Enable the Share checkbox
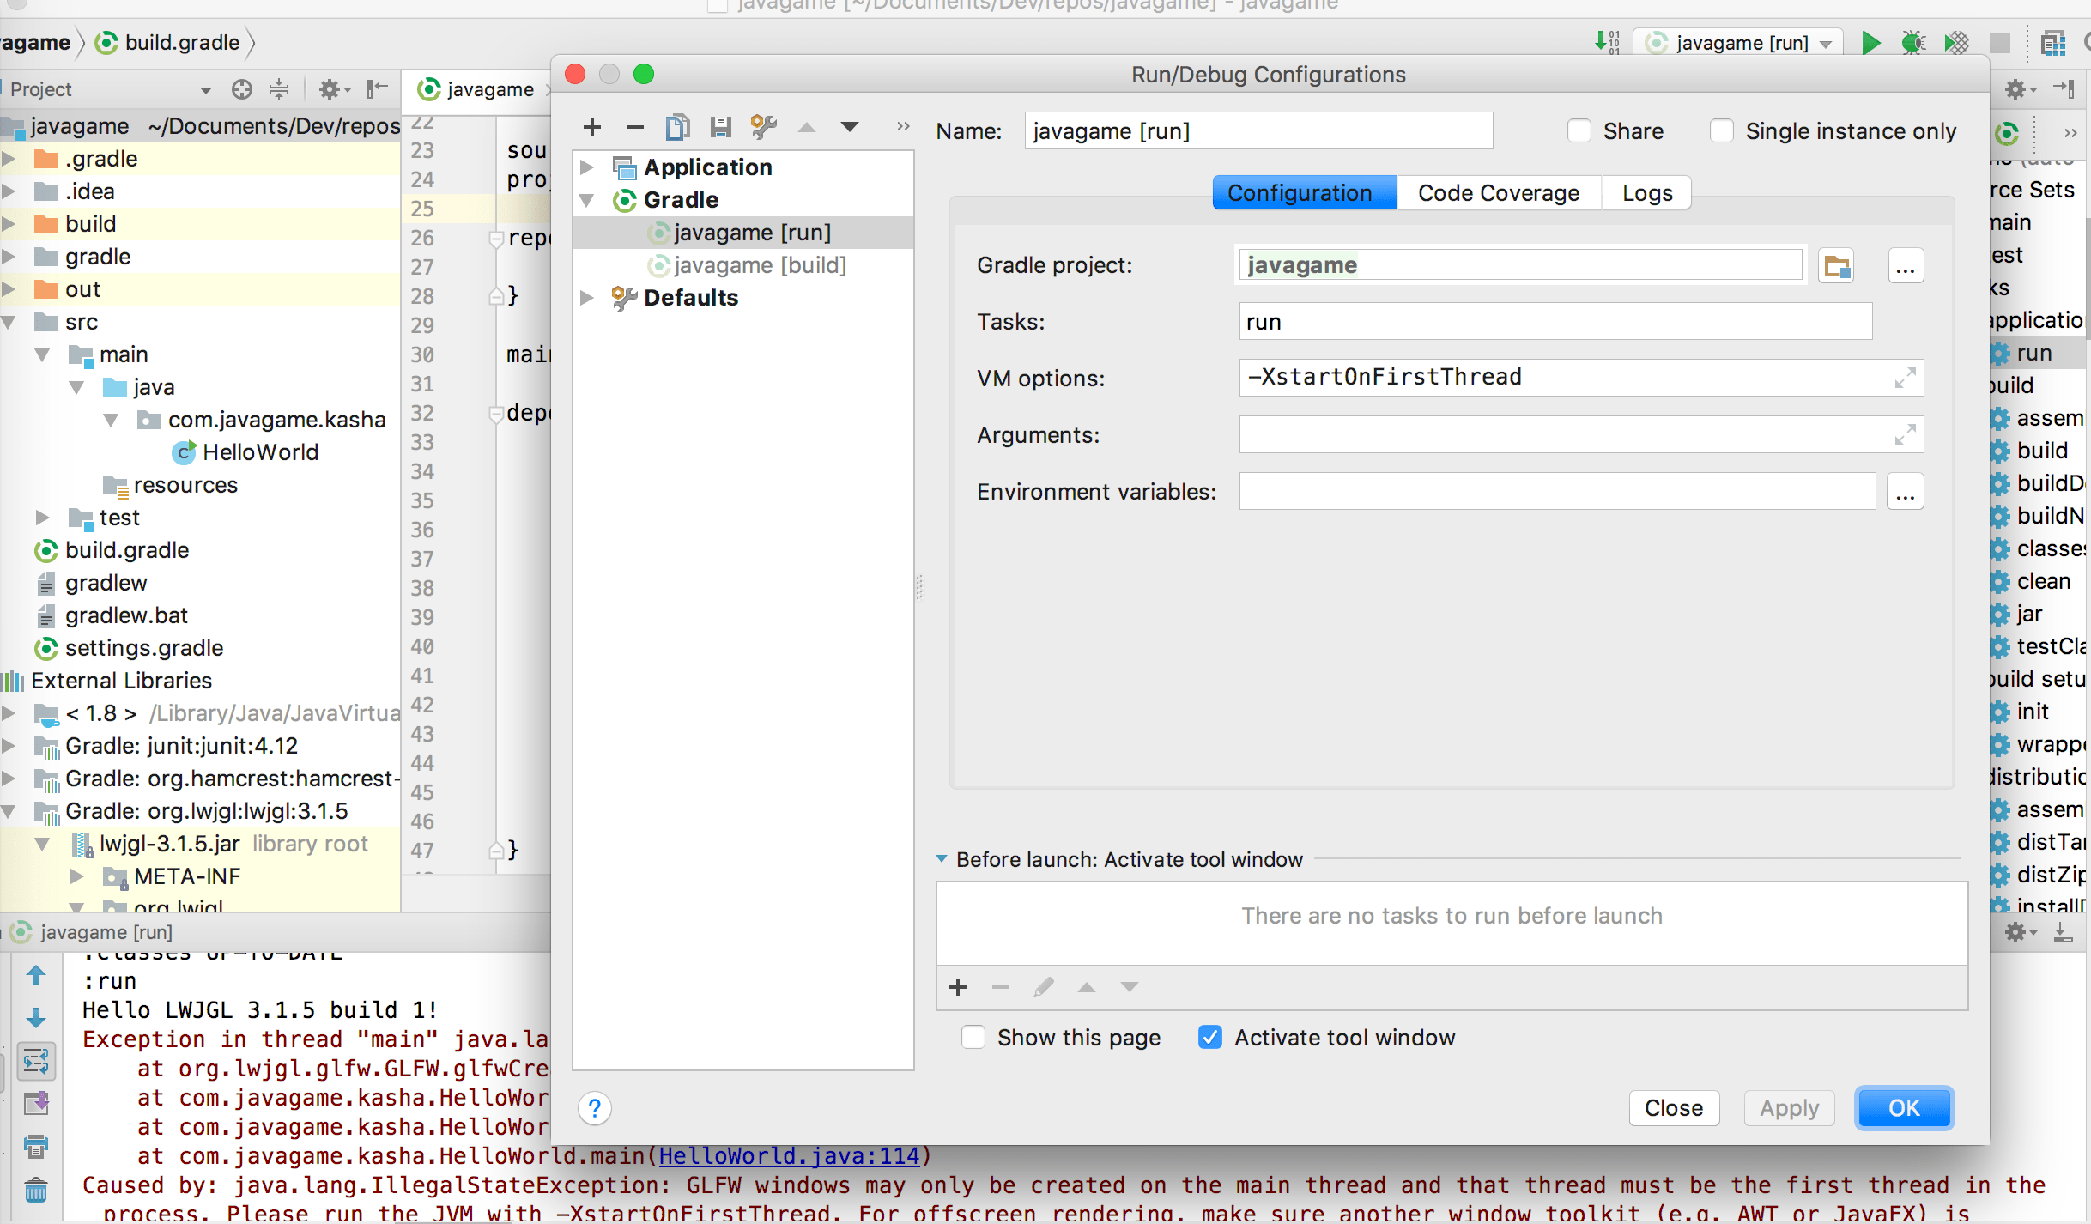The width and height of the screenshot is (2091, 1224). (x=1579, y=131)
